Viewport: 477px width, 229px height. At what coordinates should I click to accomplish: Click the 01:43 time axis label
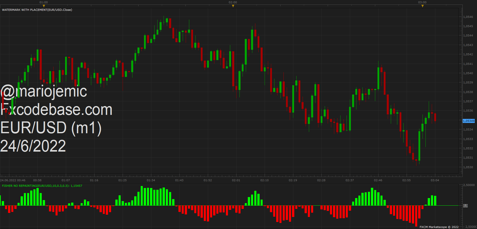[x=179, y=180]
